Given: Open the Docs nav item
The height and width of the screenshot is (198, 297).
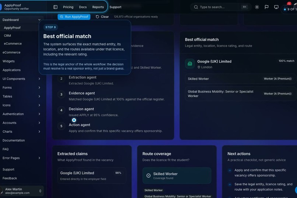Looking at the screenshot, I should click(83, 7).
